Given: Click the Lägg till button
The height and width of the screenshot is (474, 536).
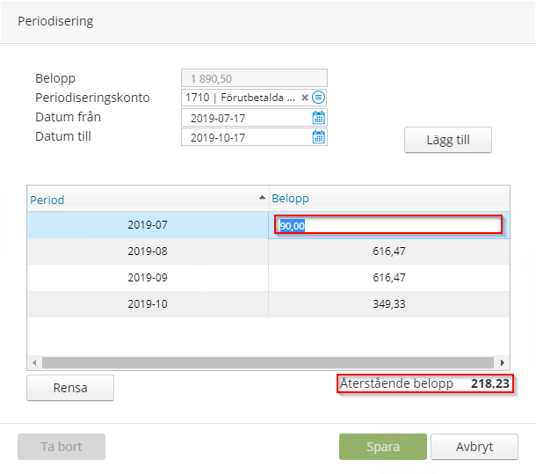Looking at the screenshot, I should tap(447, 140).
